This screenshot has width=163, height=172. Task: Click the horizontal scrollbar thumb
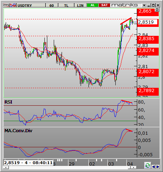click(x=129, y=167)
